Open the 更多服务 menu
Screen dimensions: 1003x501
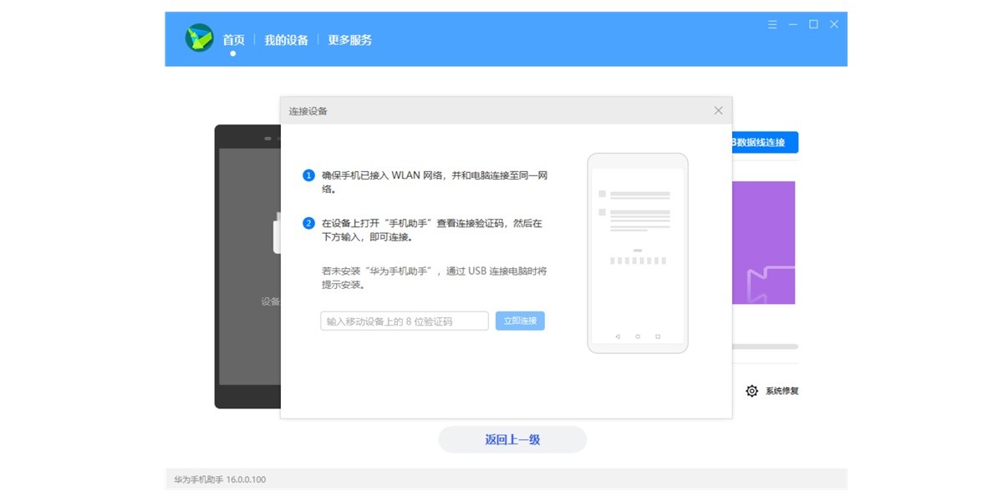(x=349, y=39)
